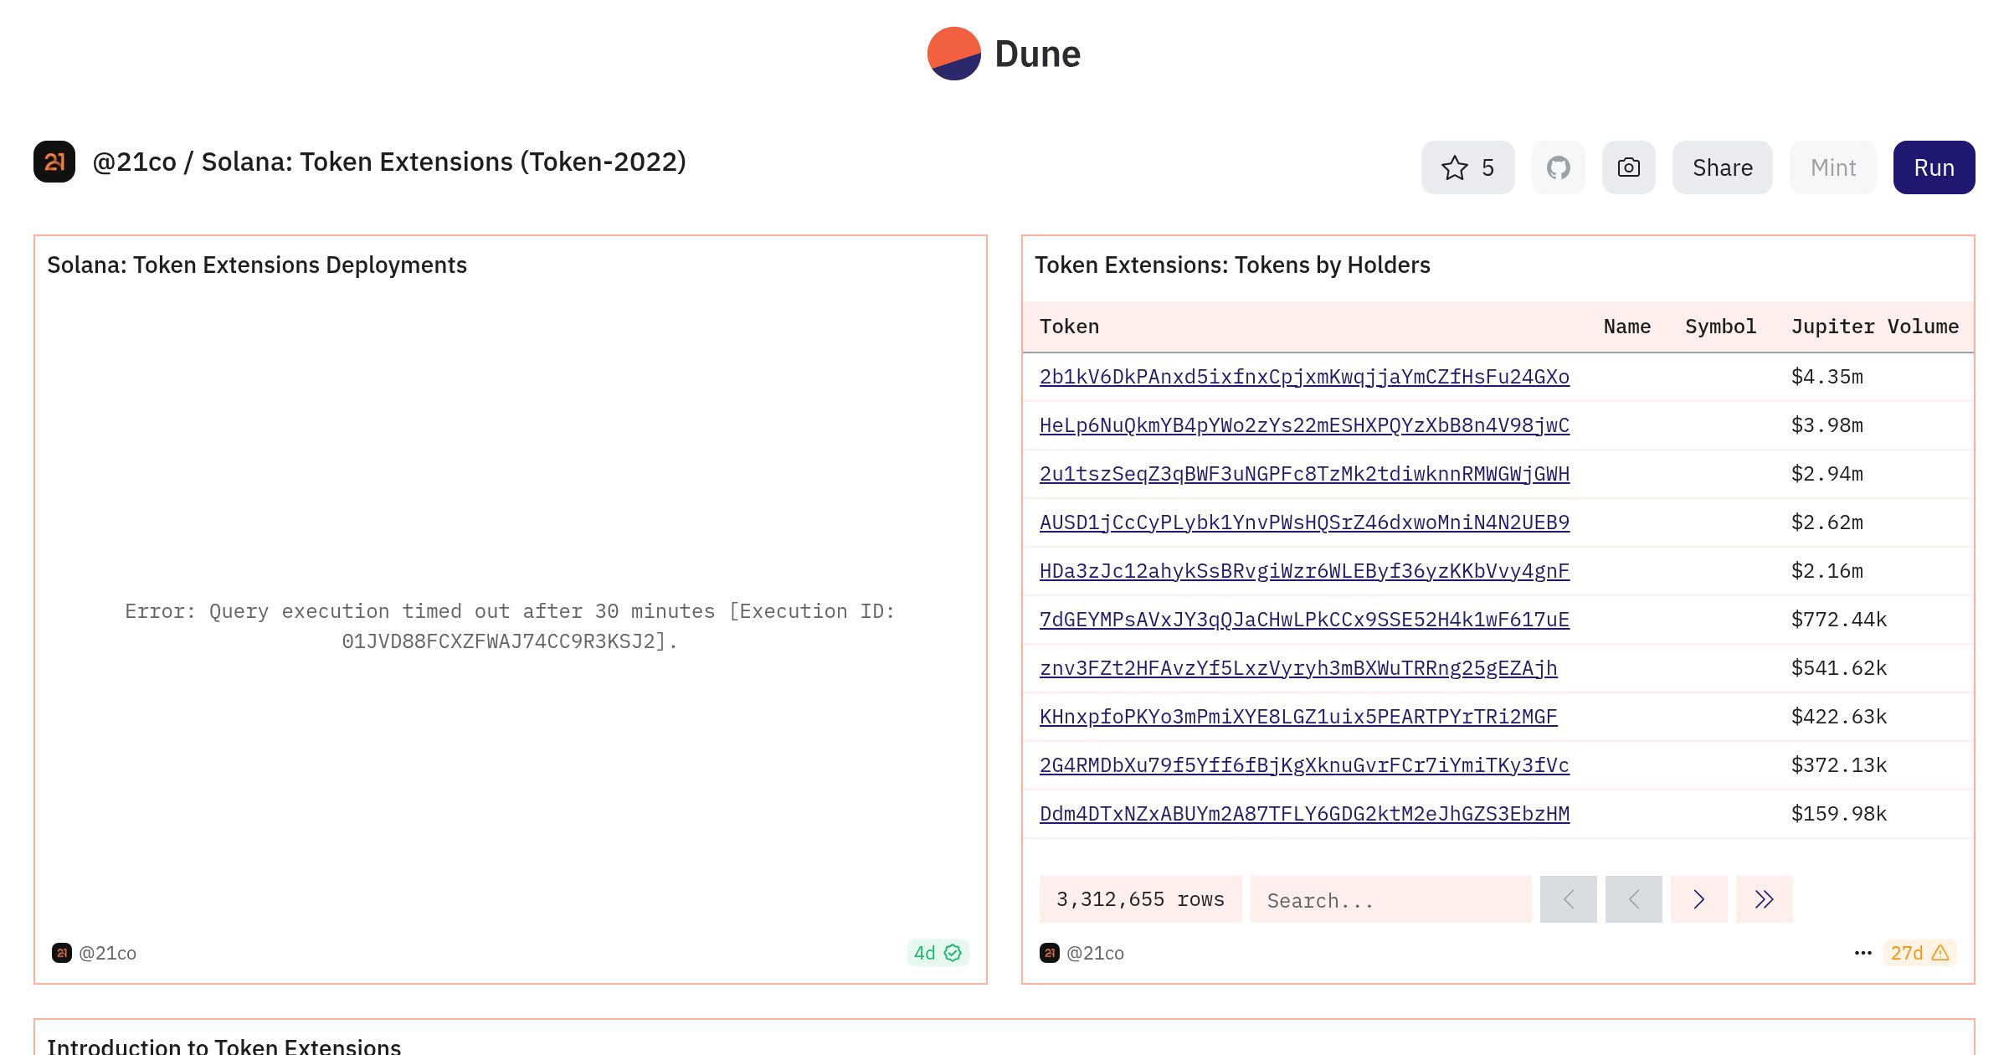Open the three-dots menu on Holders widget
The width and height of the screenshot is (2009, 1055).
coord(1863,953)
